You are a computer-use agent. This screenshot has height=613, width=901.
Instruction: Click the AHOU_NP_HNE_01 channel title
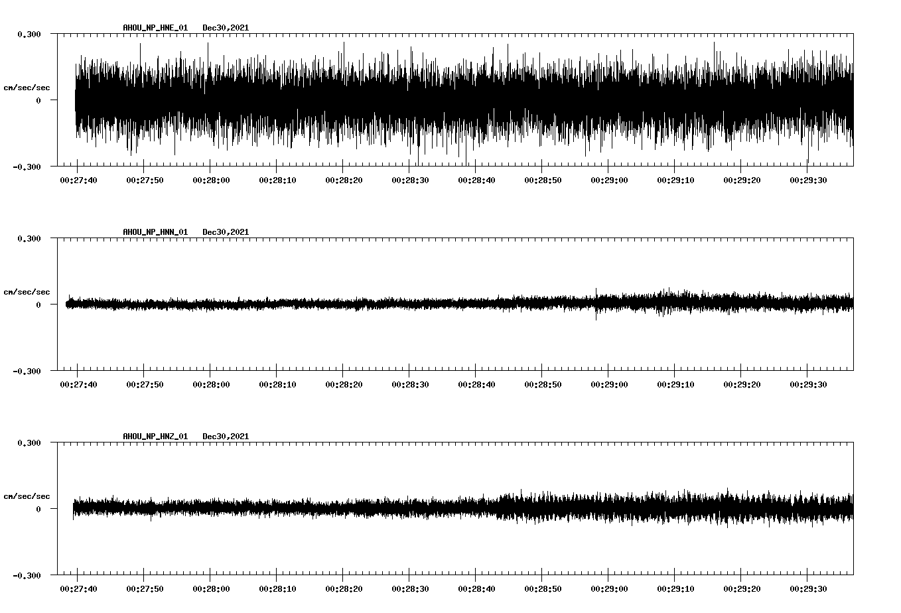(x=155, y=28)
